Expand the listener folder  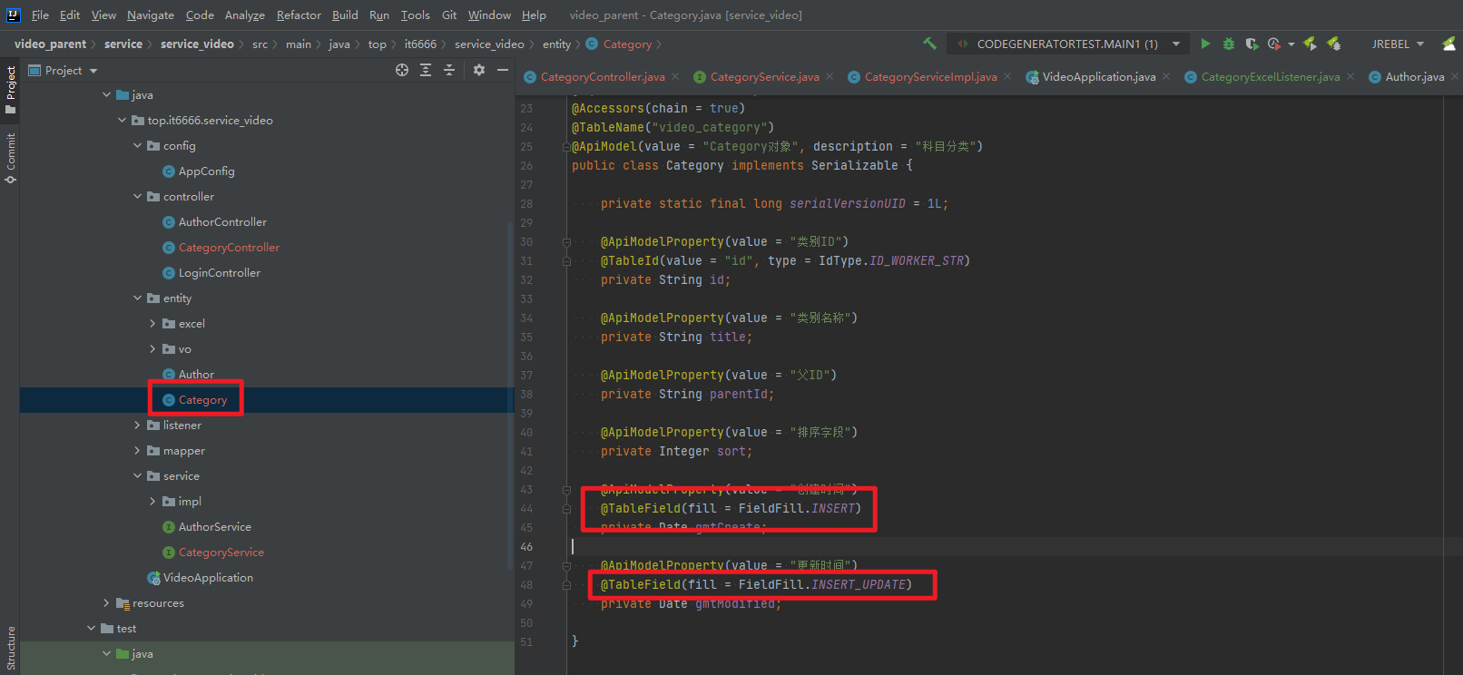click(138, 425)
